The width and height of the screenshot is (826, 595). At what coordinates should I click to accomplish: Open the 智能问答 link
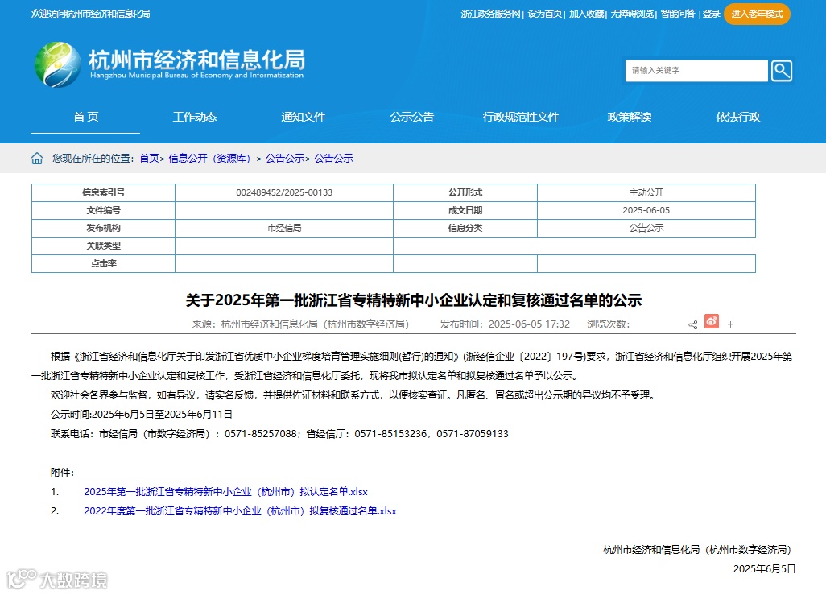(x=678, y=14)
